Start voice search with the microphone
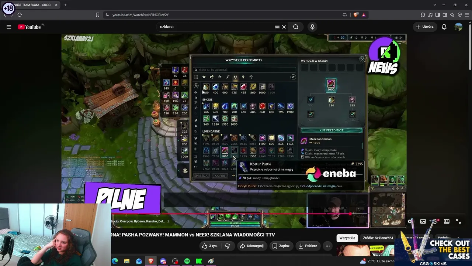Image resolution: width=472 pixels, height=266 pixels. coord(312,27)
